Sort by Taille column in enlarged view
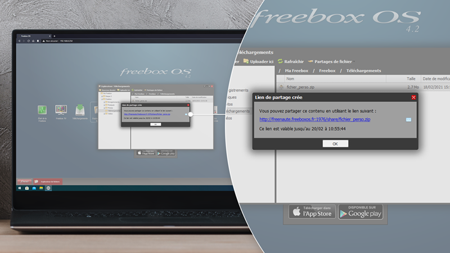 click(403, 79)
